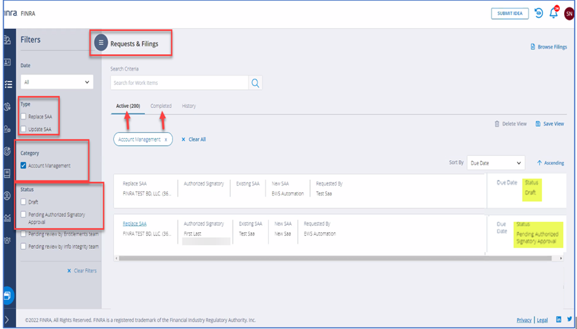Open the Sort By Due Date dropdown
Viewport: 577px width, 329px height.
tap(495, 163)
